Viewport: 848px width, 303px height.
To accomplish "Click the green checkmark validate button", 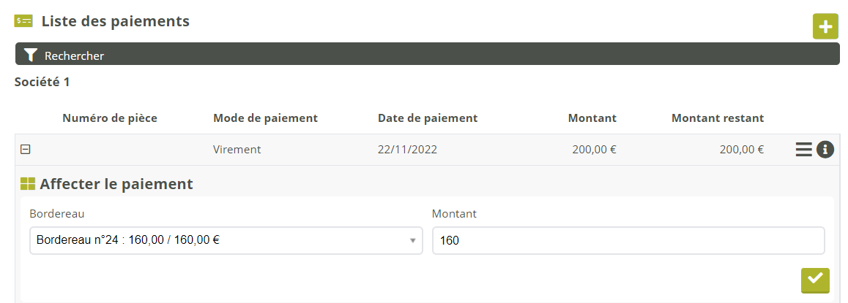I will coord(815,280).
